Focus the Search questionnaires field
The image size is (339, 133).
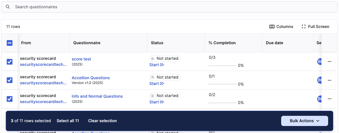click(169, 7)
